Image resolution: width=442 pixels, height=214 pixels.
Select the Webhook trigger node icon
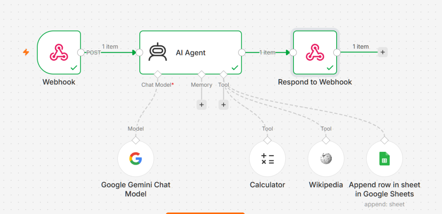tap(59, 52)
